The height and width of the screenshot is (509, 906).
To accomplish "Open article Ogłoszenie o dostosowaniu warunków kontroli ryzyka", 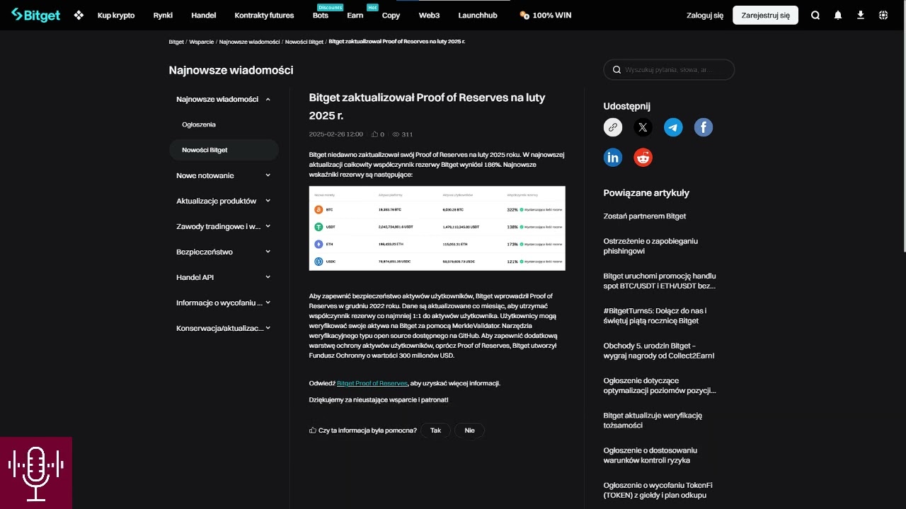I will [650, 455].
